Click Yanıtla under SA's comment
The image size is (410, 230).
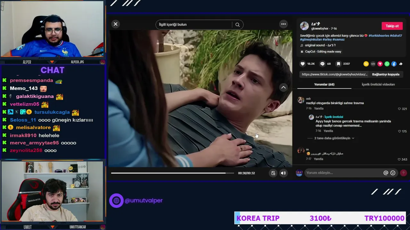(319, 159)
